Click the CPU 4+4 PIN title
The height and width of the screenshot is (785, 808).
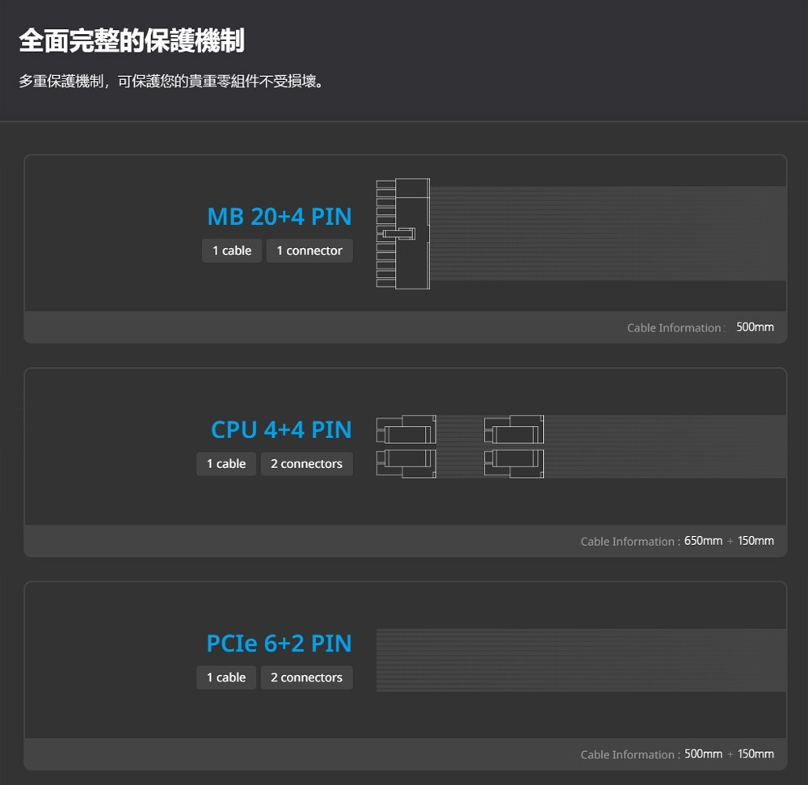[x=281, y=430]
